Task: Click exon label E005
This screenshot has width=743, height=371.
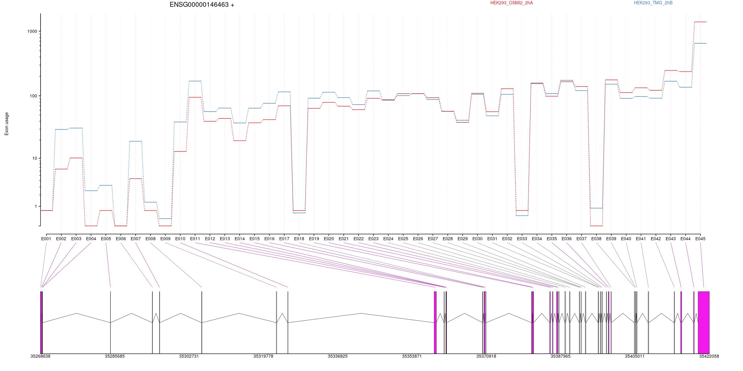Action: (106, 239)
